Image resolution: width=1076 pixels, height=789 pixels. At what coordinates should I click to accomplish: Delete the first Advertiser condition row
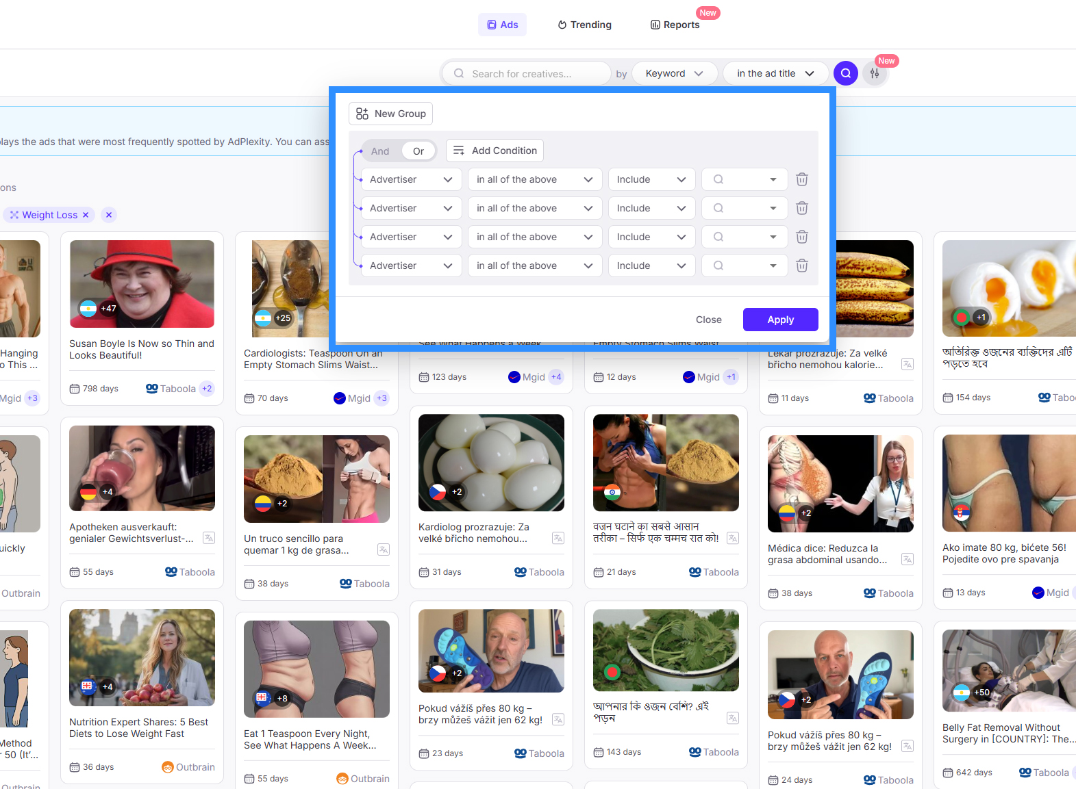(802, 179)
